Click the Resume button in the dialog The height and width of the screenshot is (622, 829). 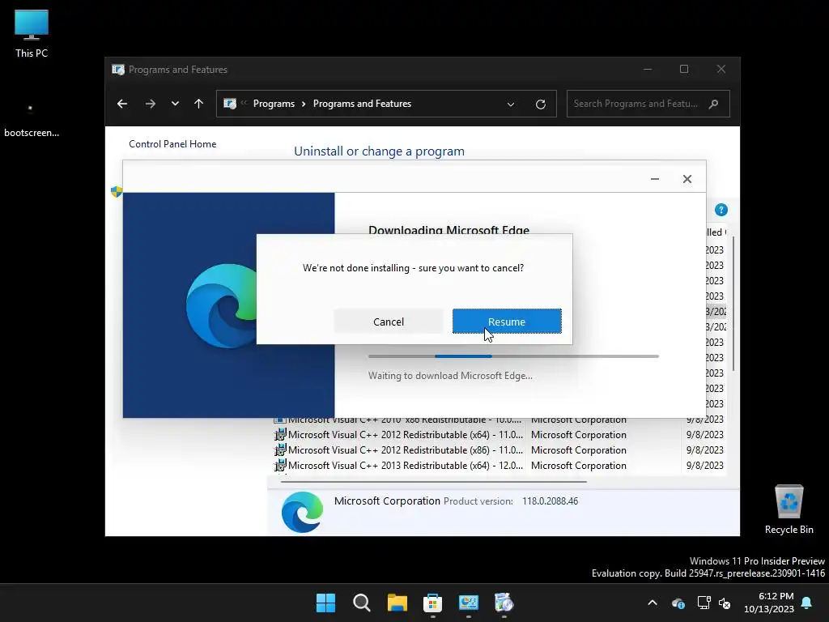507,322
